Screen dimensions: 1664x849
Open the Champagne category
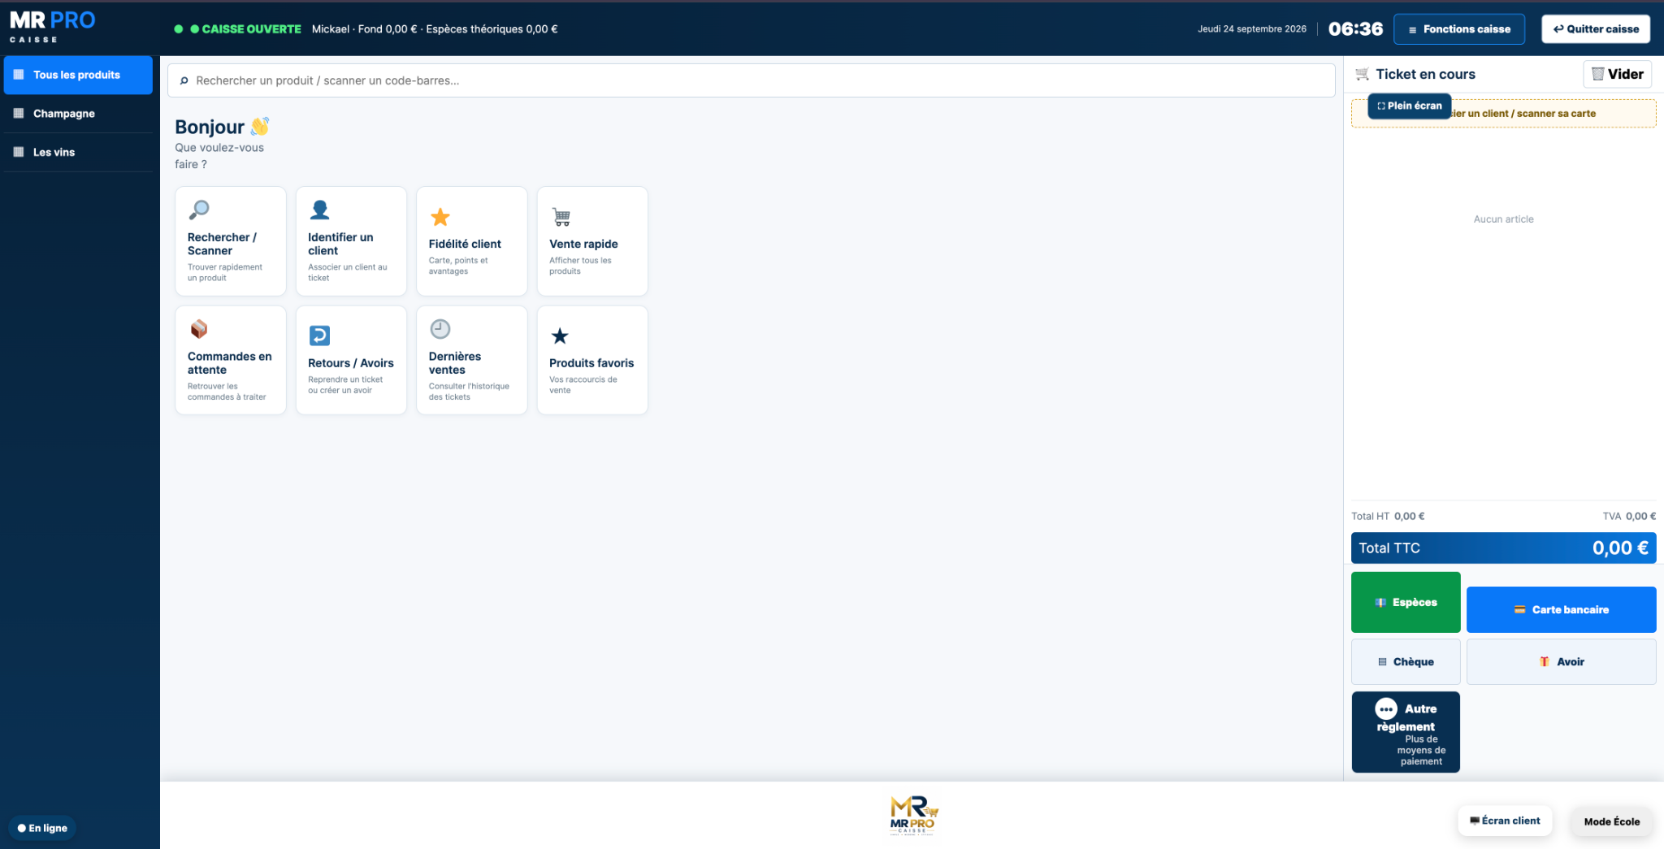coord(78,114)
